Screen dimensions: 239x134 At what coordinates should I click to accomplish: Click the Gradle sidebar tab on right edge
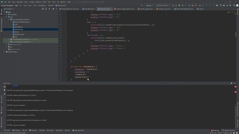click(238, 12)
